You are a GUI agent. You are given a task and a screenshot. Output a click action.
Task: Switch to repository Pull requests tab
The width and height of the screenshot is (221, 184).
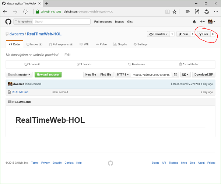(x=61, y=44)
